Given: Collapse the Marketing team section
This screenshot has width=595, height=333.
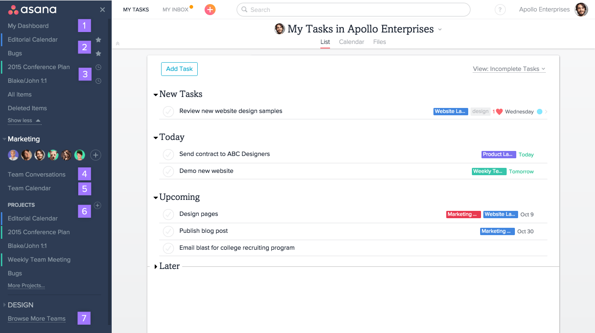Looking at the screenshot, I should pyautogui.click(x=4, y=139).
